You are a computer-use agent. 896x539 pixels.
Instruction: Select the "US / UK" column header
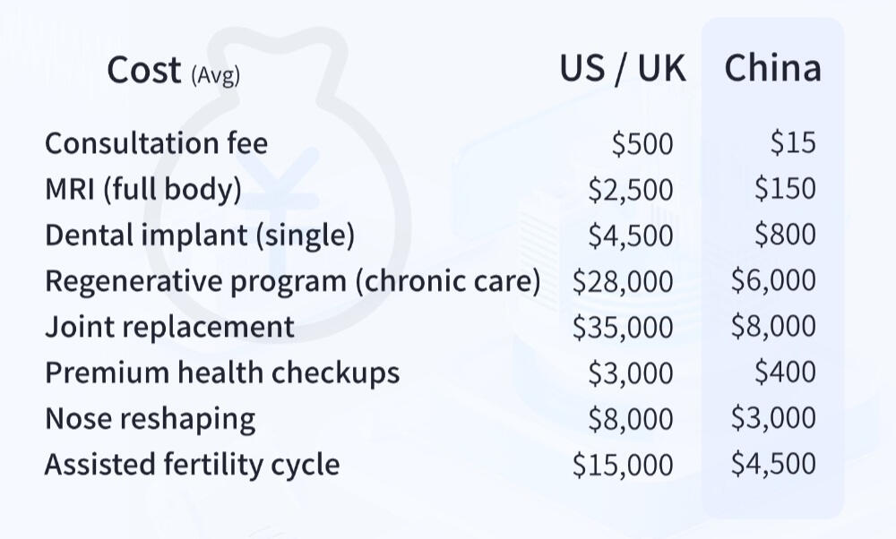click(x=623, y=69)
